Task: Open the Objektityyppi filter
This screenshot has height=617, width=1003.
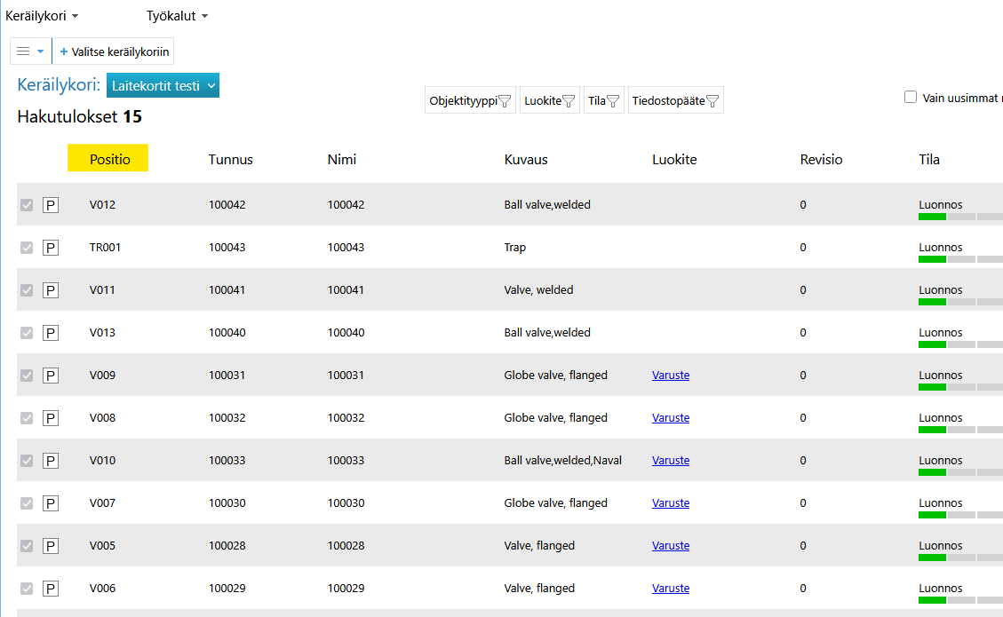Action: tap(470, 100)
